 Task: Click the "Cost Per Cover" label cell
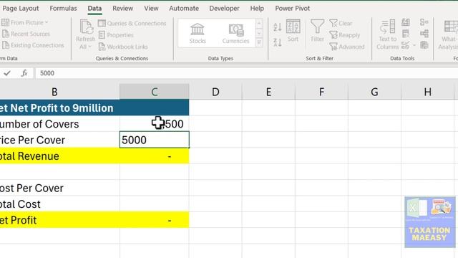[x=59, y=188]
